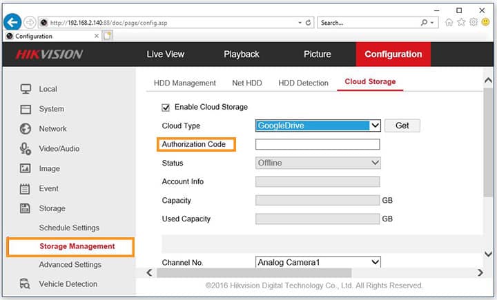
Task: Open the Status Offline dropdown
Action: click(x=318, y=163)
